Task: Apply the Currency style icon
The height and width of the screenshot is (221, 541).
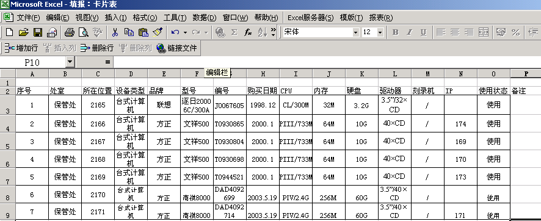Action: [501, 32]
